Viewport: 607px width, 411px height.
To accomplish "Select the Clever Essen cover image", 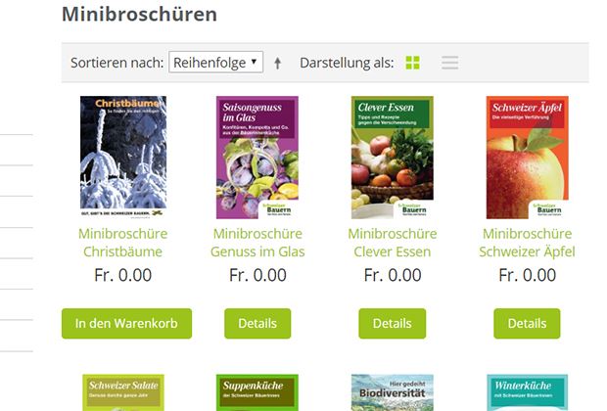I will [393, 158].
